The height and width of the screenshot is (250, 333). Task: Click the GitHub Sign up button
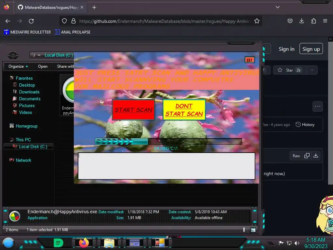pyautogui.click(x=311, y=49)
